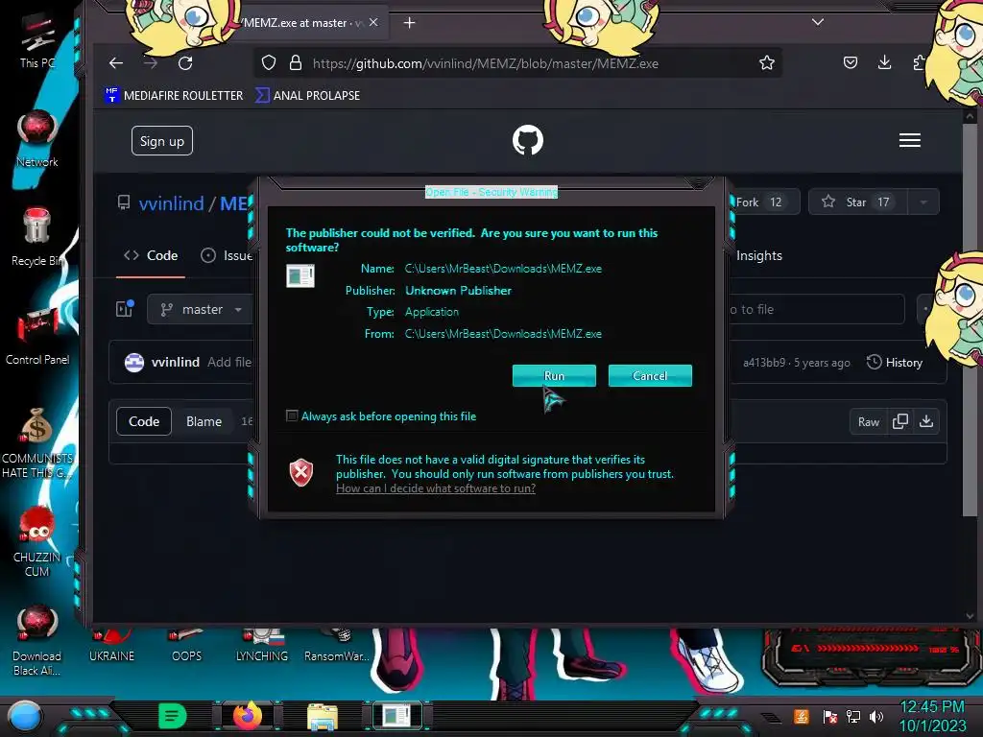Viewport: 983px width, 737px height.
Task: Open MEDIAFIRE ROULETTER bookmark
Action: pyautogui.click(x=175, y=95)
